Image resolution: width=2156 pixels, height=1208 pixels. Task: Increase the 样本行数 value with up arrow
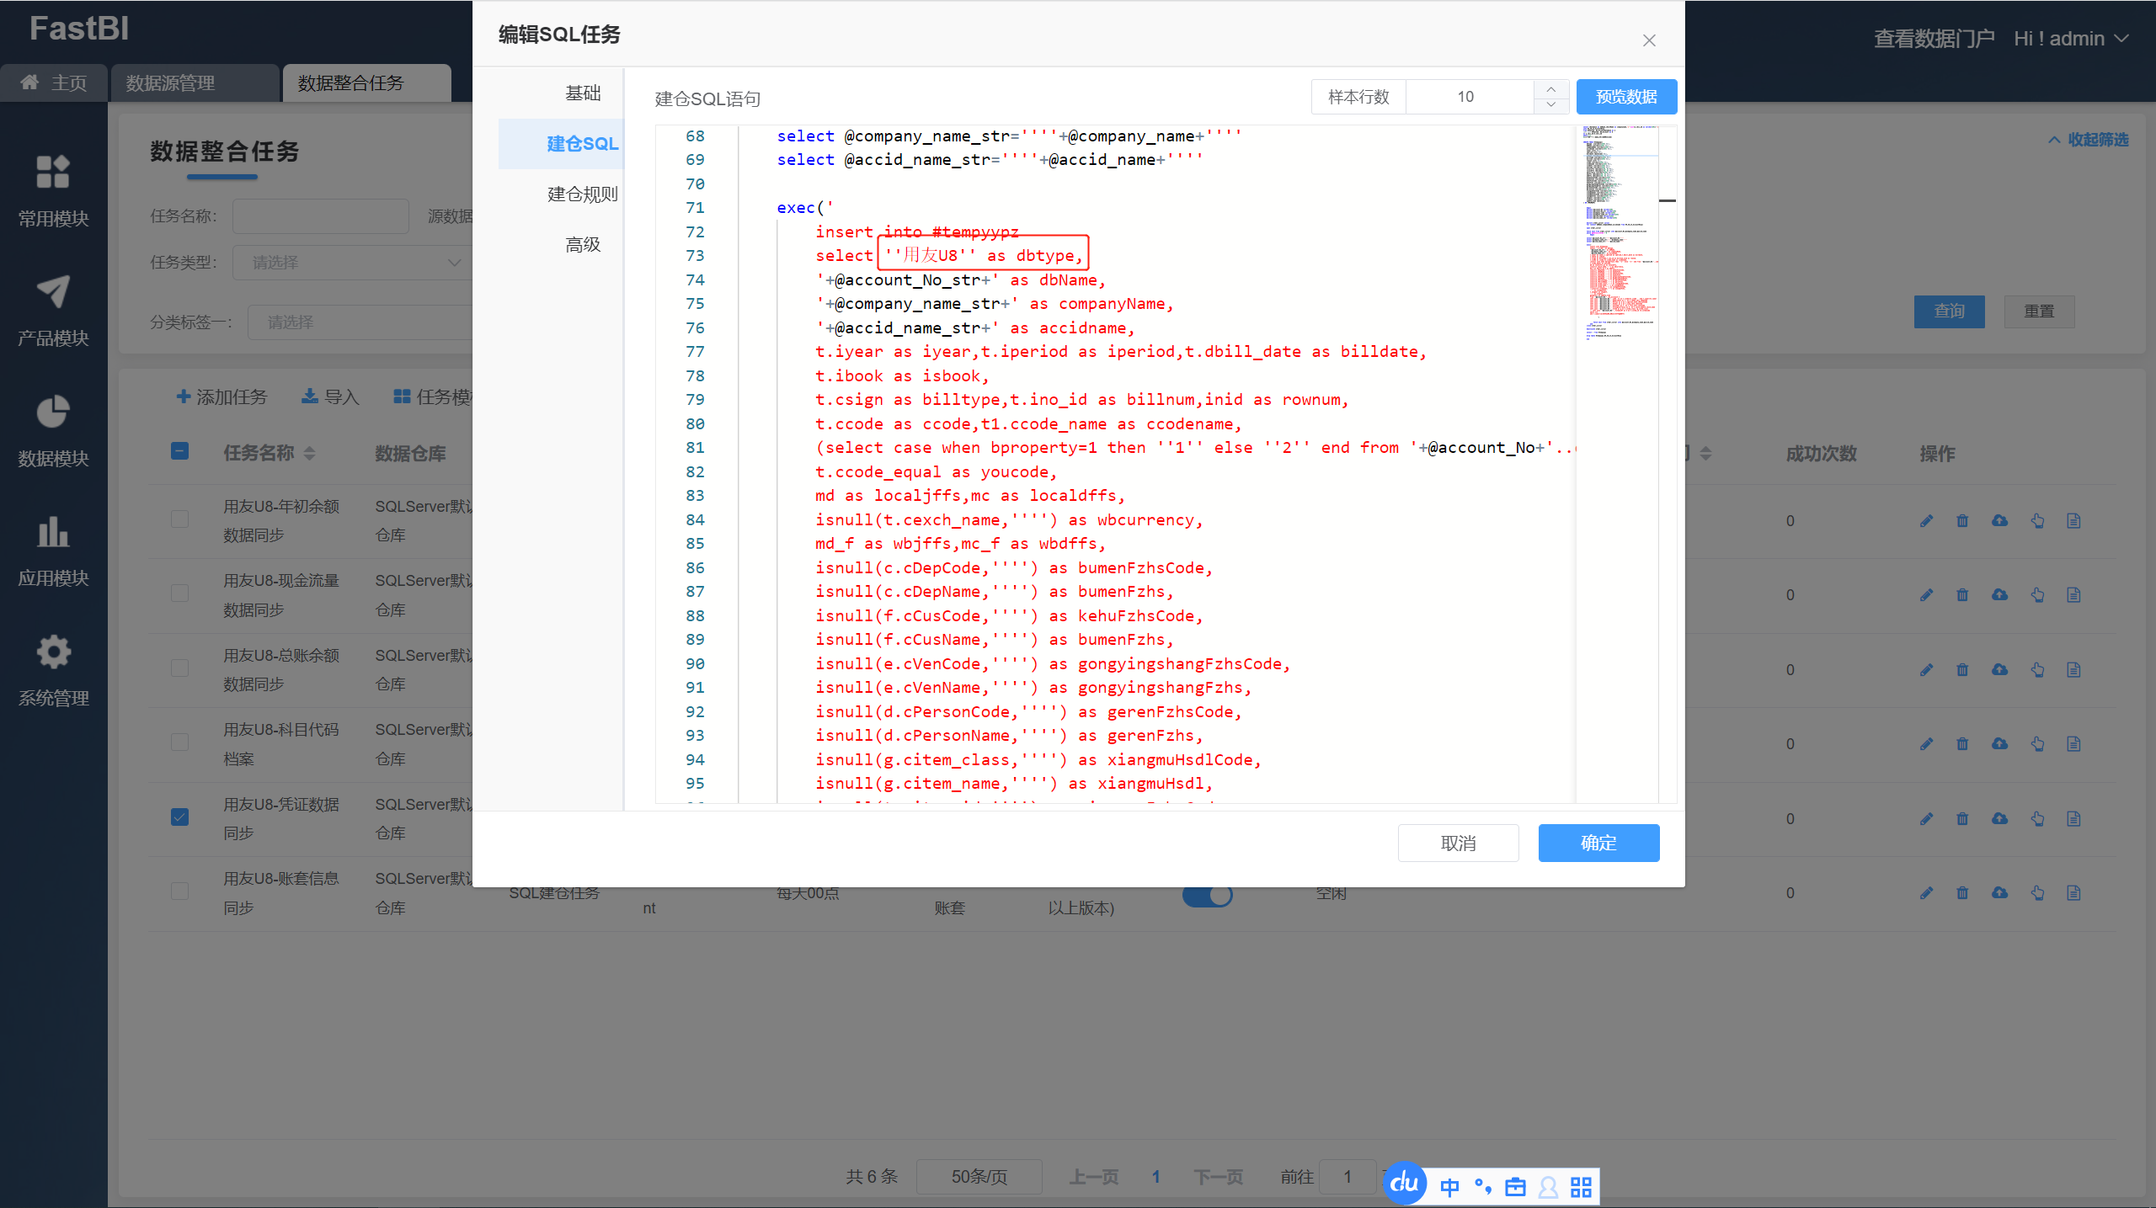point(1550,89)
